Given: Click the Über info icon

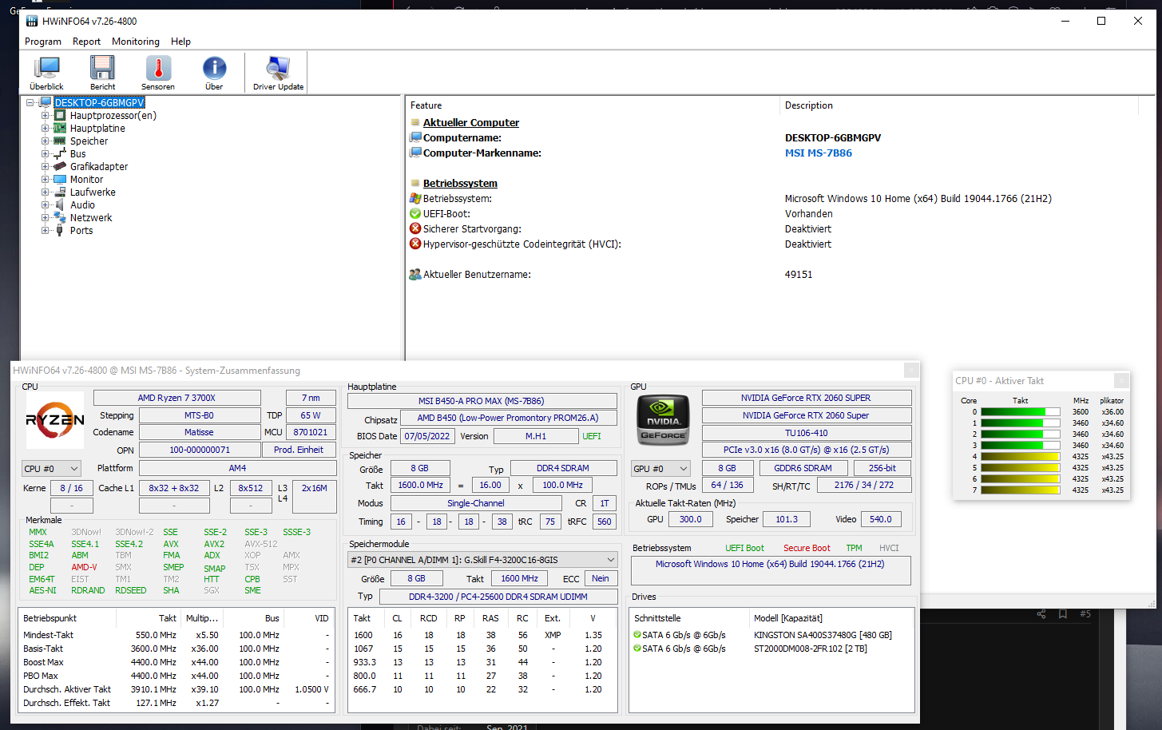Looking at the screenshot, I should (214, 69).
